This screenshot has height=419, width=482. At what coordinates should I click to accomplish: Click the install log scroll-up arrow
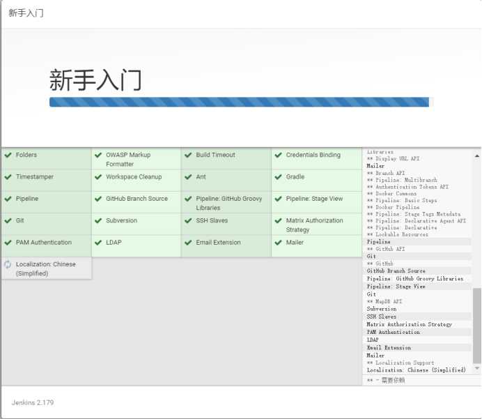point(476,156)
